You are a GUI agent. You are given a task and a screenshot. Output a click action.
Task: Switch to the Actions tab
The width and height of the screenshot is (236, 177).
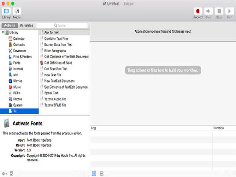pyautogui.click(x=9, y=26)
